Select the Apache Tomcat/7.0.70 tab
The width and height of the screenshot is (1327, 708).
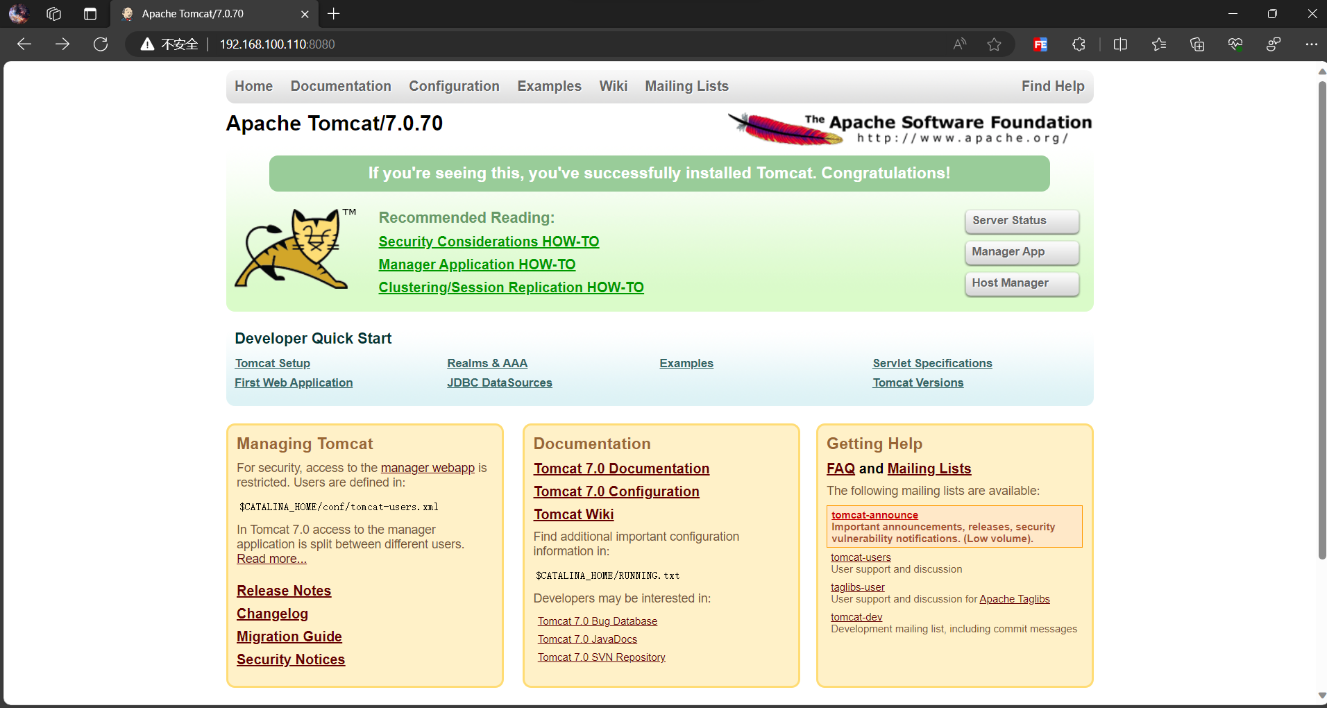point(214,14)
